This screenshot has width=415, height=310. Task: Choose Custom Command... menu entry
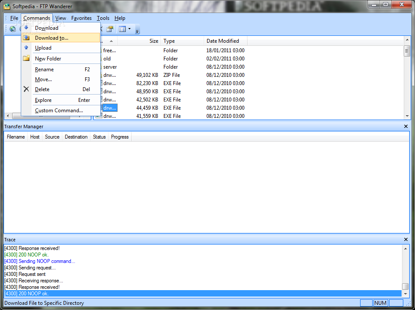61,111
